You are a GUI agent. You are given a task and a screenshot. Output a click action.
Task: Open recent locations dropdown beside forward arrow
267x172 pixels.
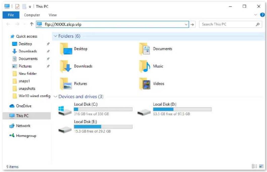point(24,24)
